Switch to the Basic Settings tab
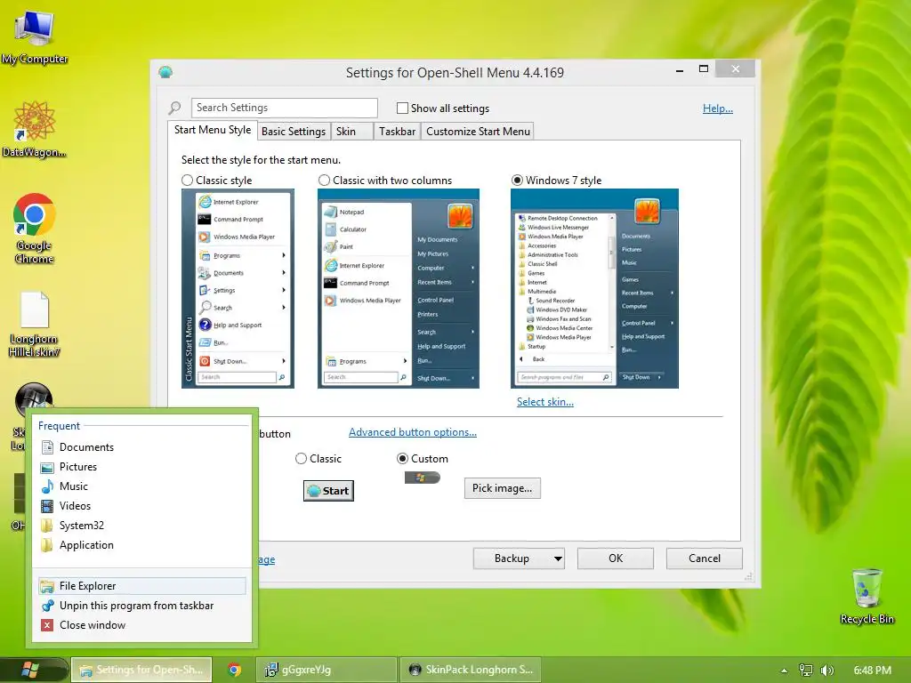 coord(294,132)
